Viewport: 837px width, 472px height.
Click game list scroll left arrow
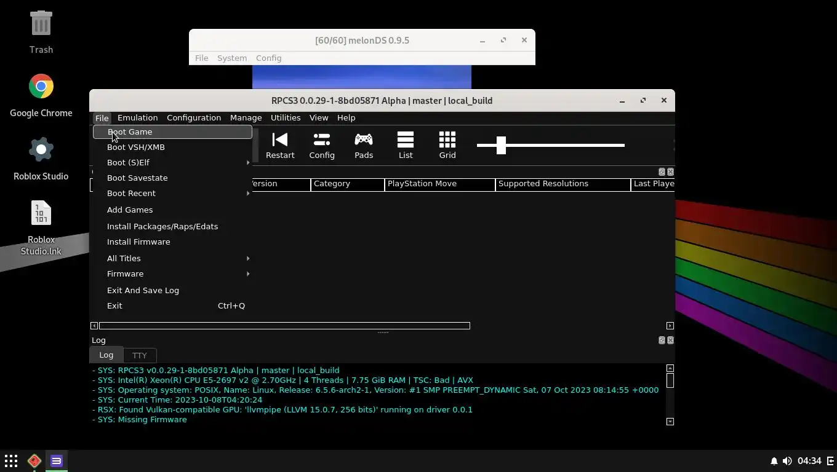click(94, 326)
